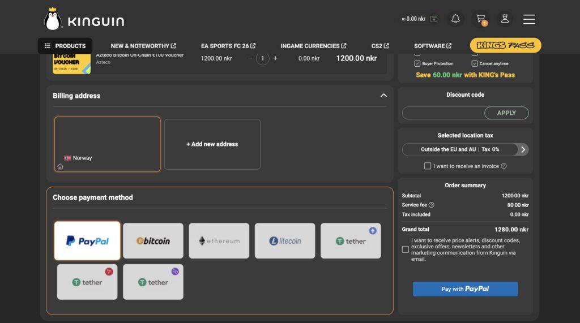Image resolution: width=580 pixels, height=323 pixels.
Task: Click the green wallet top-up icon
Action: point(434,19)
